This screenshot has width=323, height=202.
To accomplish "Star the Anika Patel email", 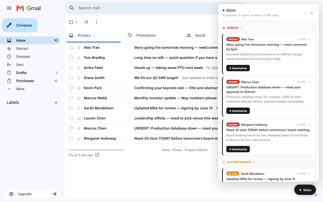I will (x=79, y=68).
